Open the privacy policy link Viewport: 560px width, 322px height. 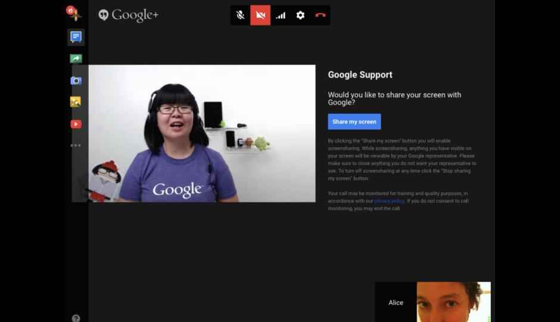[x=389, y=201]
